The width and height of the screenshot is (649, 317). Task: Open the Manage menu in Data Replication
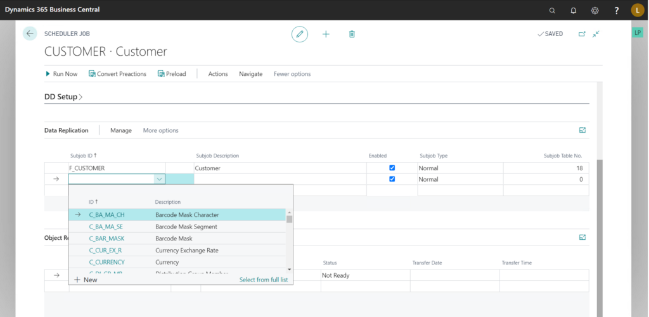121,130
